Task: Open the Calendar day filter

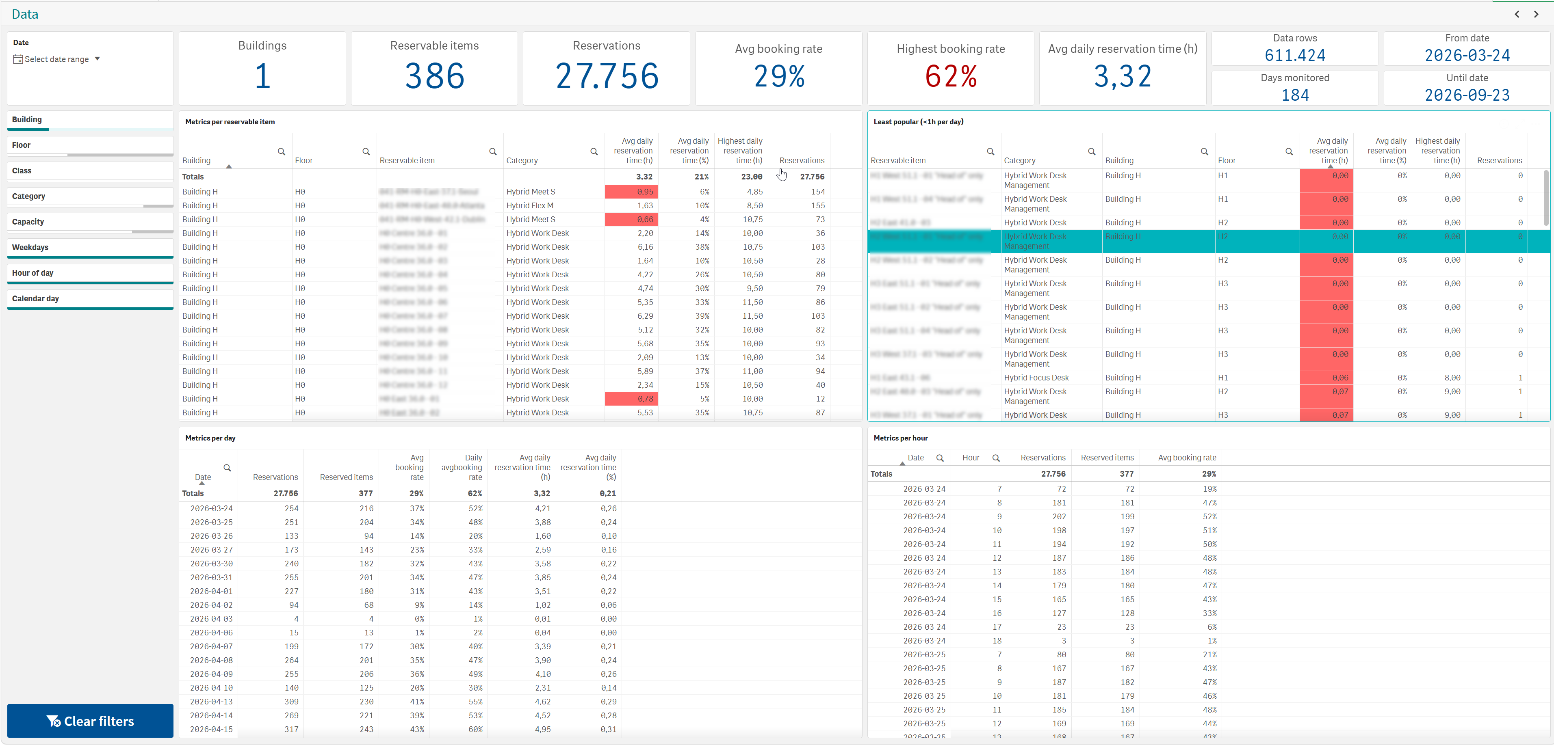Action: 91,299
